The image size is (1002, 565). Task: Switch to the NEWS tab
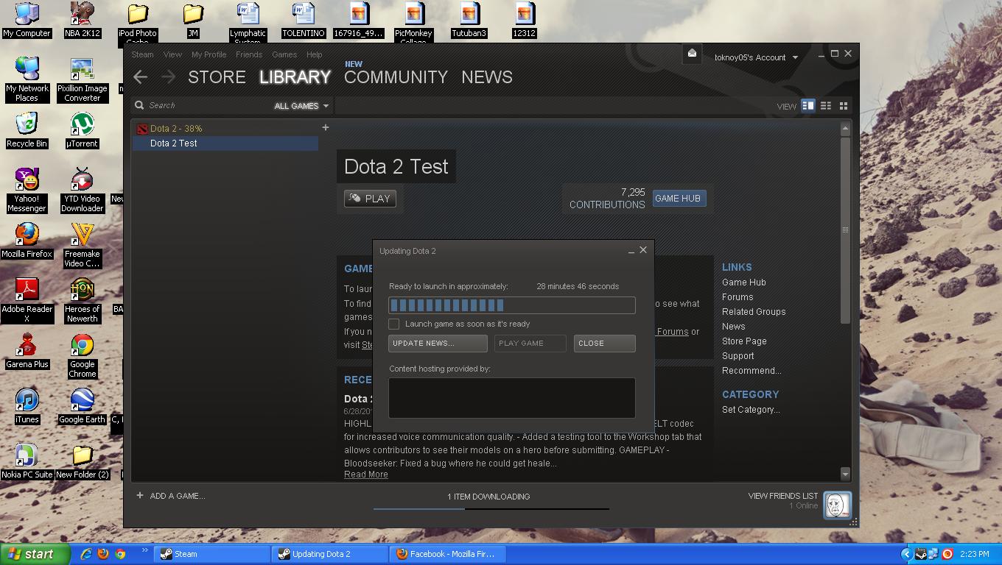click(487, 77)
